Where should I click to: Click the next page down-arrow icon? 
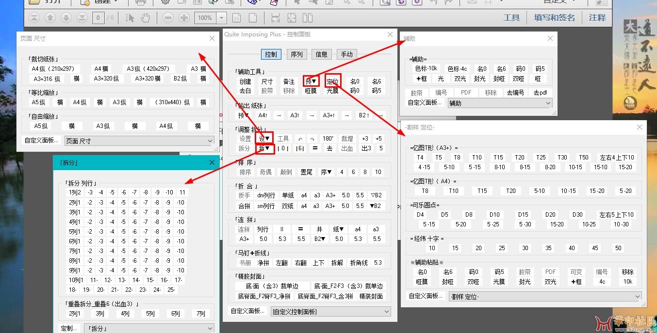coord(66,18)
